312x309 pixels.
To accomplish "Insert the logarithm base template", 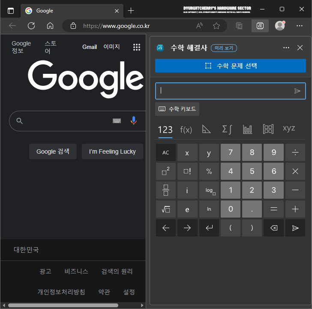I will coord(209,190).
